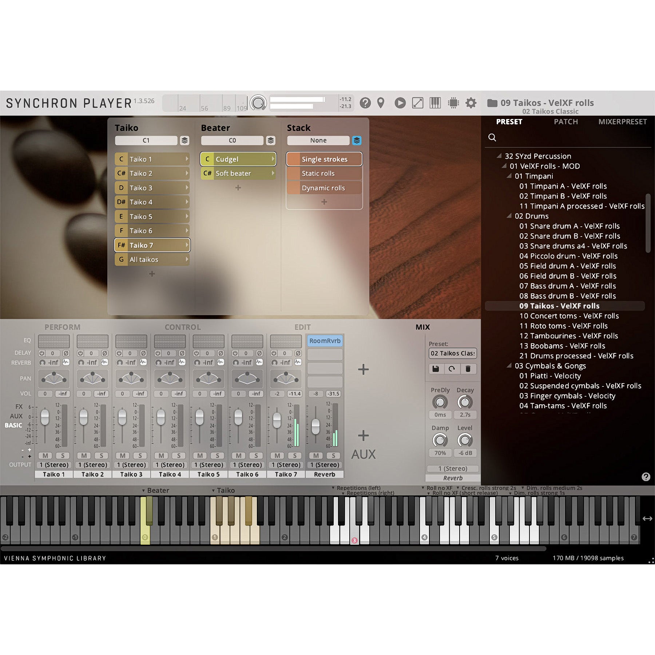Solo the Reverb channel
Image resolution: width=655 pixels, height=655 pixels.
click(x=333, y=456)
